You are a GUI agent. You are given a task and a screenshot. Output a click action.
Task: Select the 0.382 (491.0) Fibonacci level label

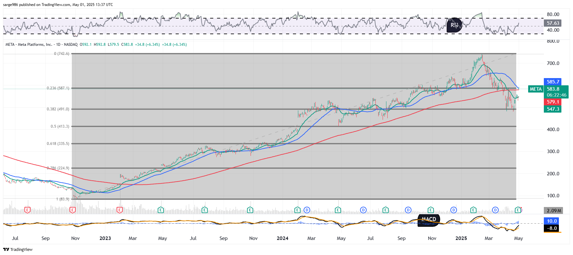pos(58,109)
